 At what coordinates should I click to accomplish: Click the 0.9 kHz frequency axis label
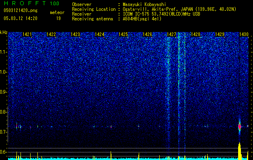click(3, 92)
